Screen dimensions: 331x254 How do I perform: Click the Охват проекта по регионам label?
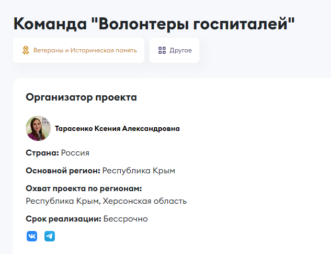point(84,188)
